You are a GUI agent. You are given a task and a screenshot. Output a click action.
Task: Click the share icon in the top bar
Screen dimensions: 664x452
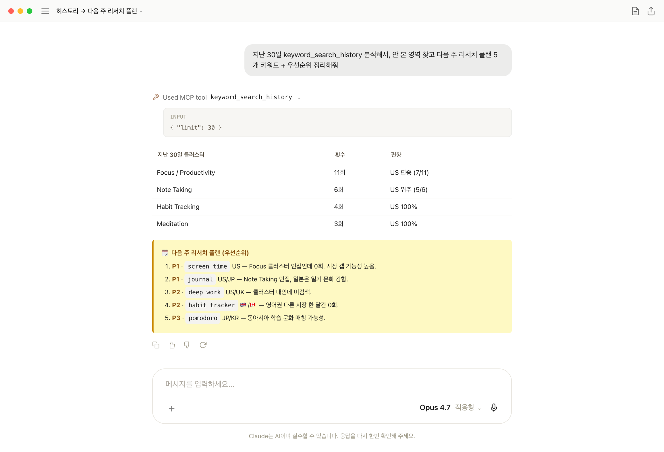(651, 11)
